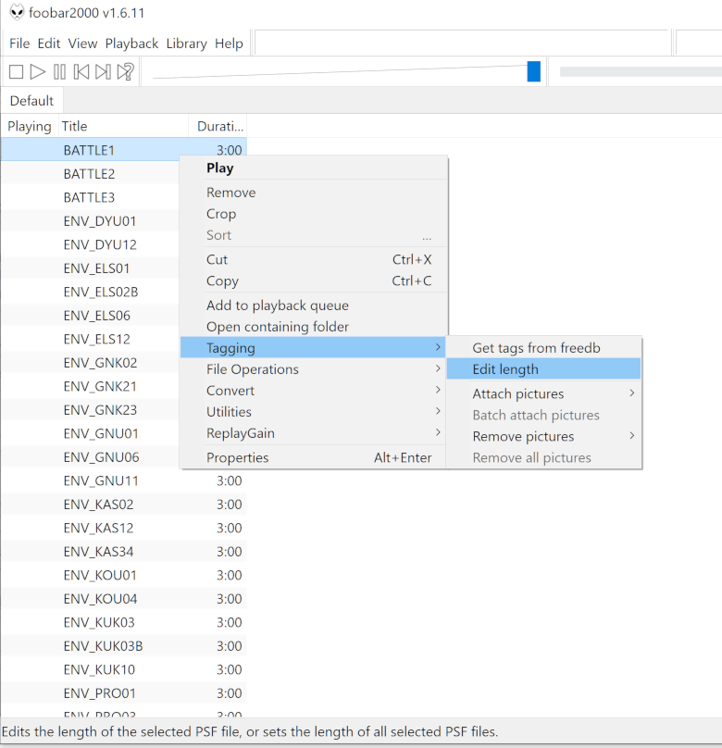Select the ENV_GNU11 track
The width and height of the screenshot is (722, 748).
(124, 480)
